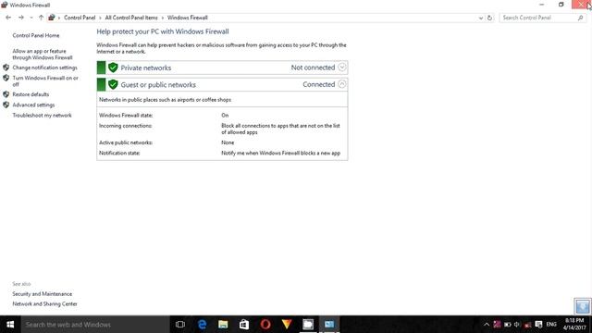Open the Store app from taskbar

click(x=244, y=325)
